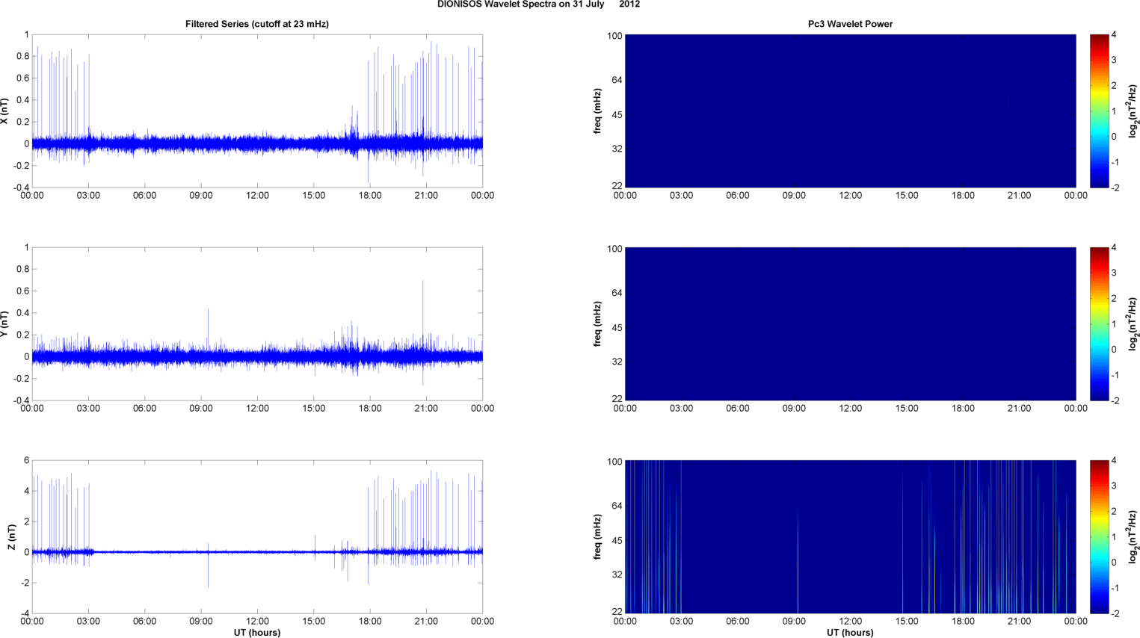Click the '21:00' tick under the bottom spectrum
The image size is (1140, 638).
1020,622
